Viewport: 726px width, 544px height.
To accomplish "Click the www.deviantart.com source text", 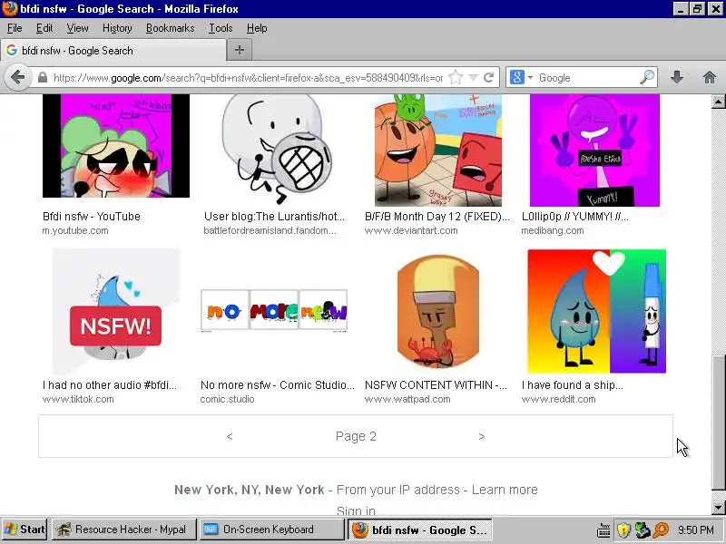I will click(x=411, y=230).
